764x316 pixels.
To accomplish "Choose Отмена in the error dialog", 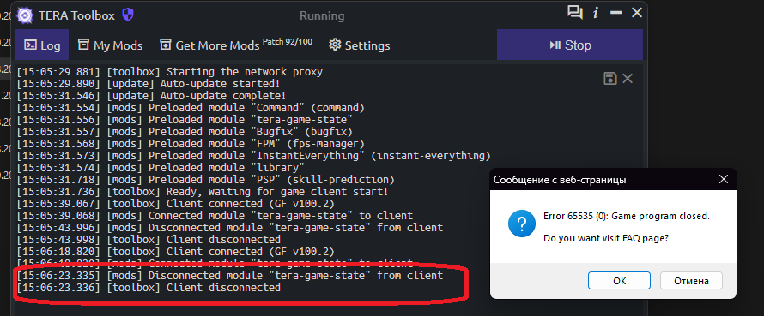I will [x=691, y=281].
